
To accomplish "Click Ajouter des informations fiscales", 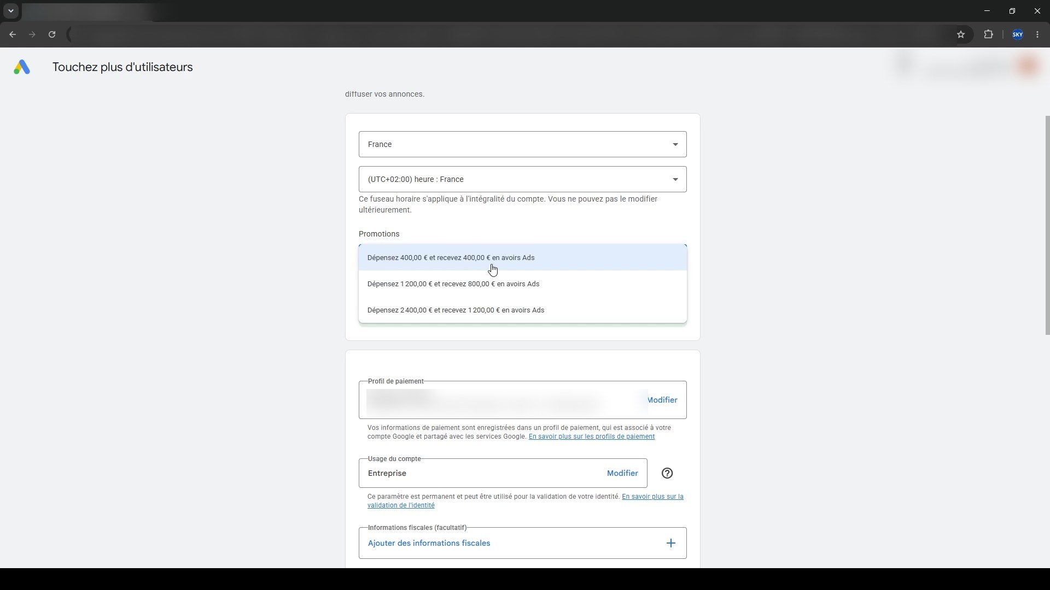I will [429, 543].
